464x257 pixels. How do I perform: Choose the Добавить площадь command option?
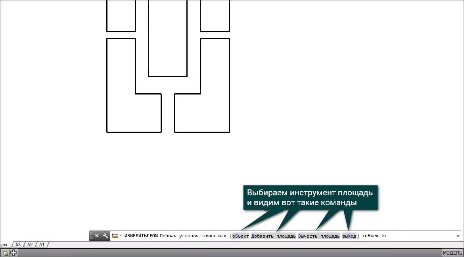click(x=274, y=236)
